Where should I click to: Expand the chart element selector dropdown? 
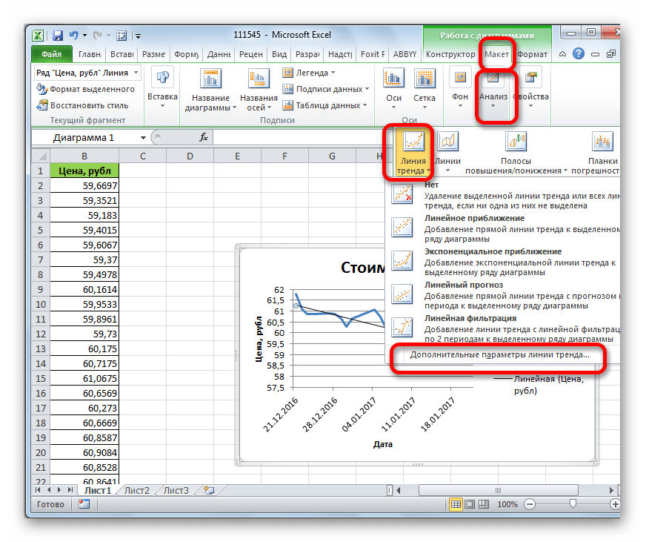[x=136, y=73]
